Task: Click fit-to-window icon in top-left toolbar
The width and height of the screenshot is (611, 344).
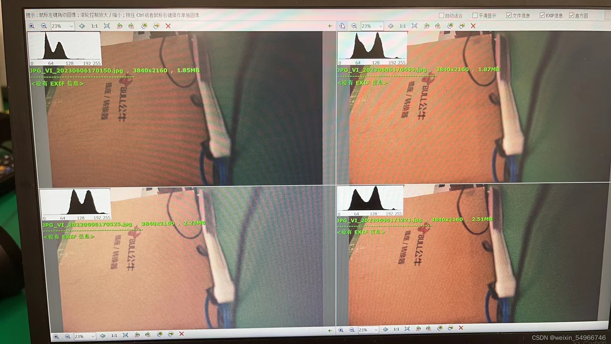Action: coord(107,26)
